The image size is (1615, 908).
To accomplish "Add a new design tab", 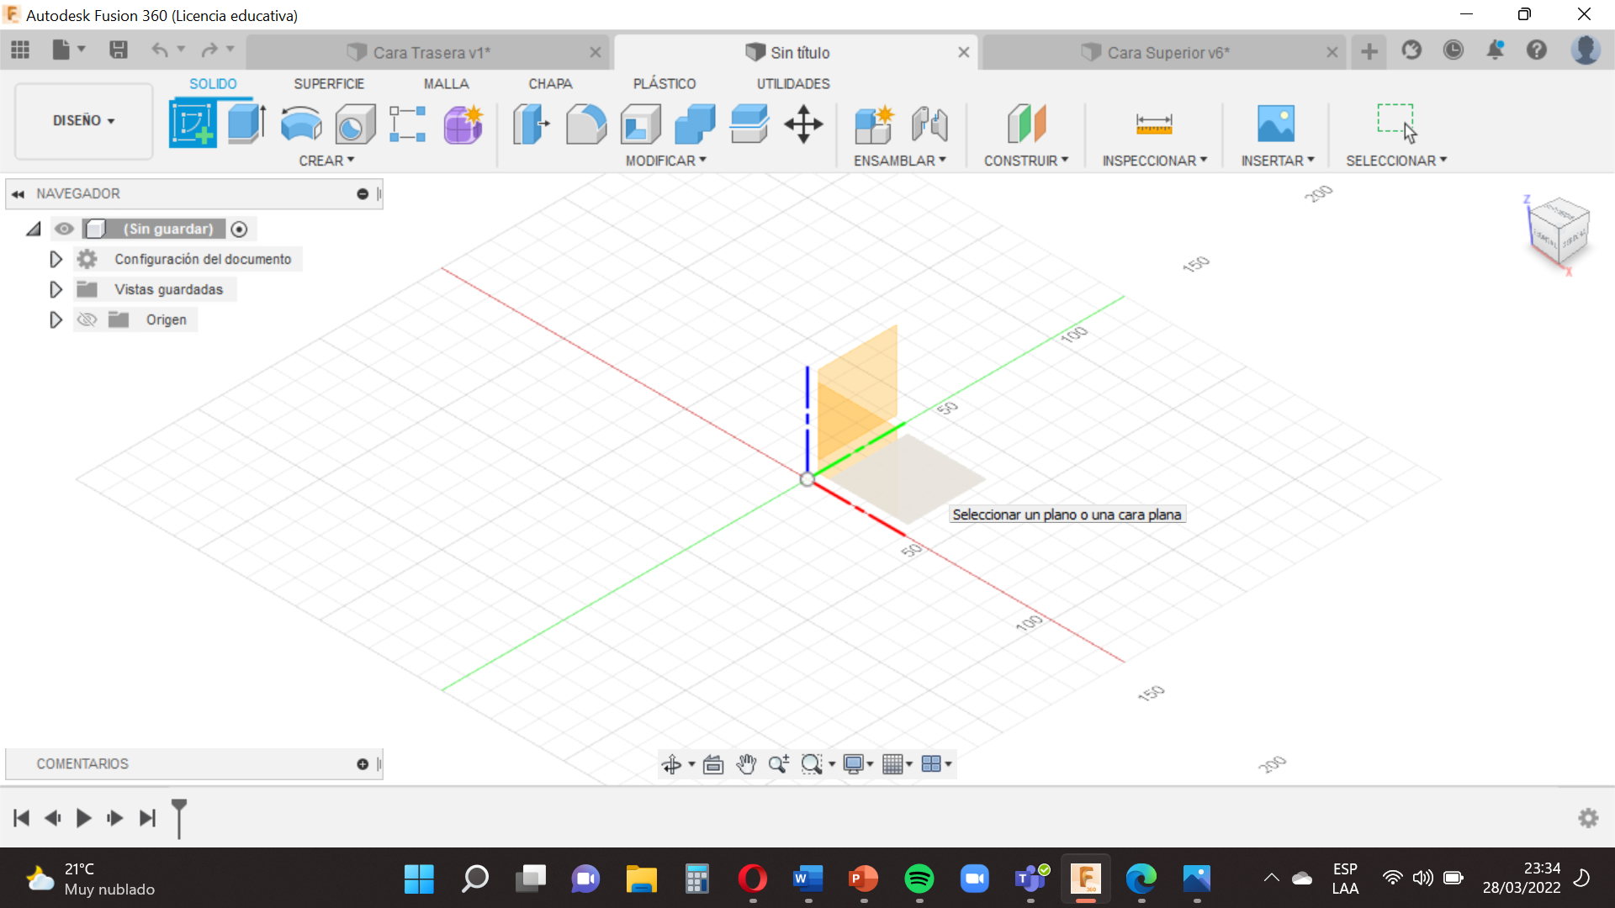I will (x=1369, y=51).
